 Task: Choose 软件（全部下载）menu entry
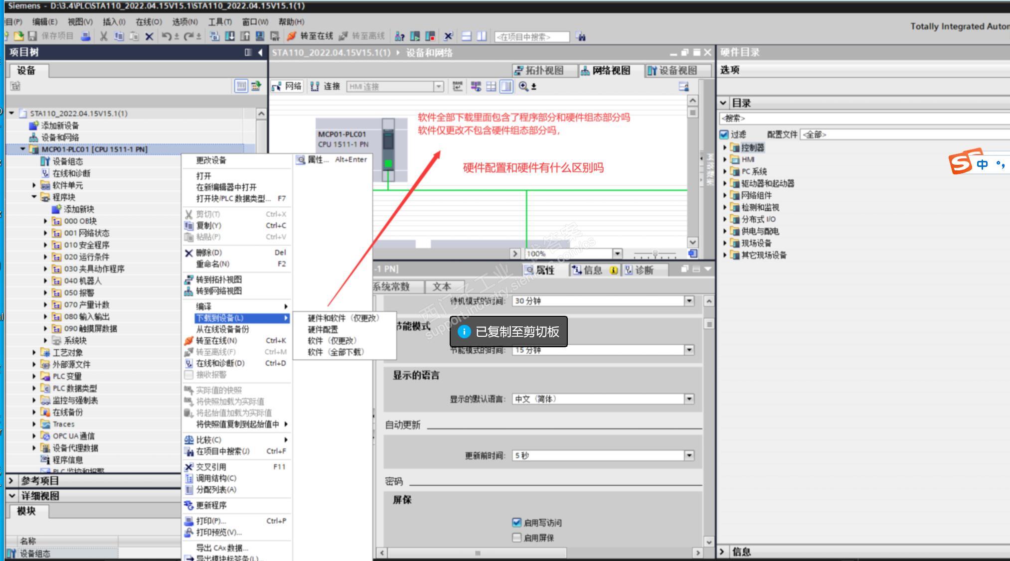click(336, 352)
